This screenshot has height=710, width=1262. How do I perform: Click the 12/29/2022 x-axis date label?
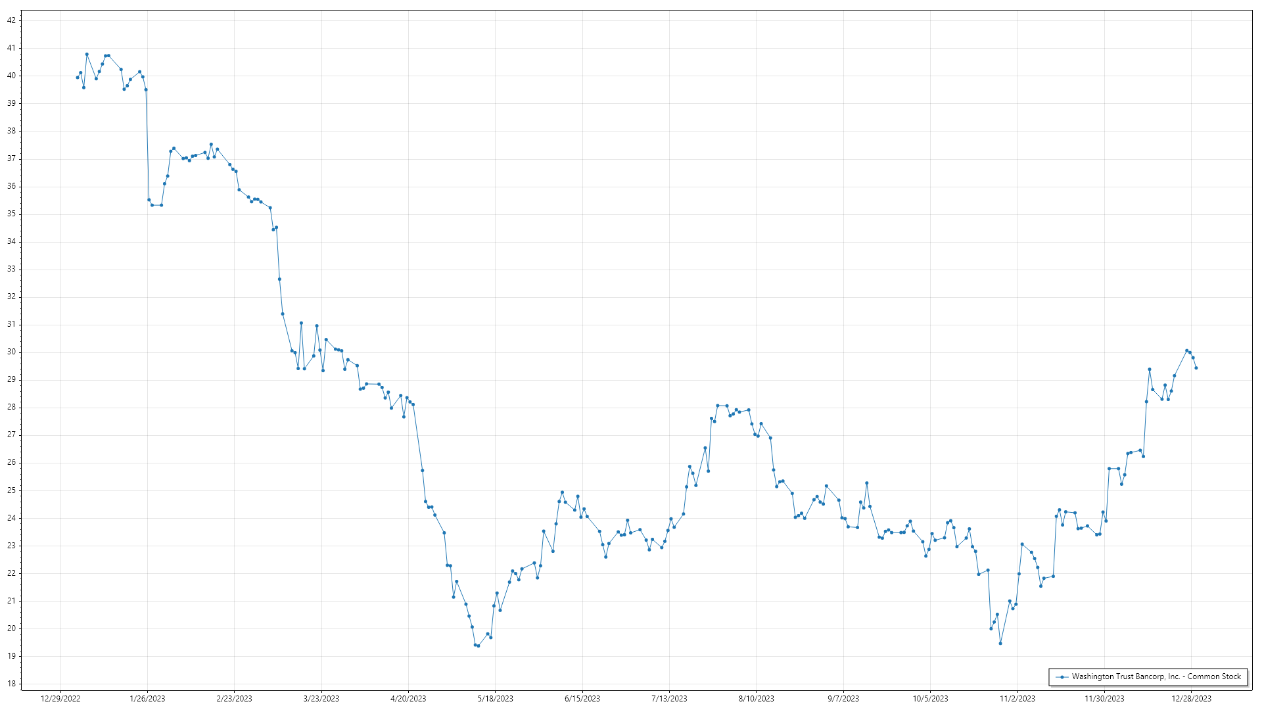click(60, 698)
